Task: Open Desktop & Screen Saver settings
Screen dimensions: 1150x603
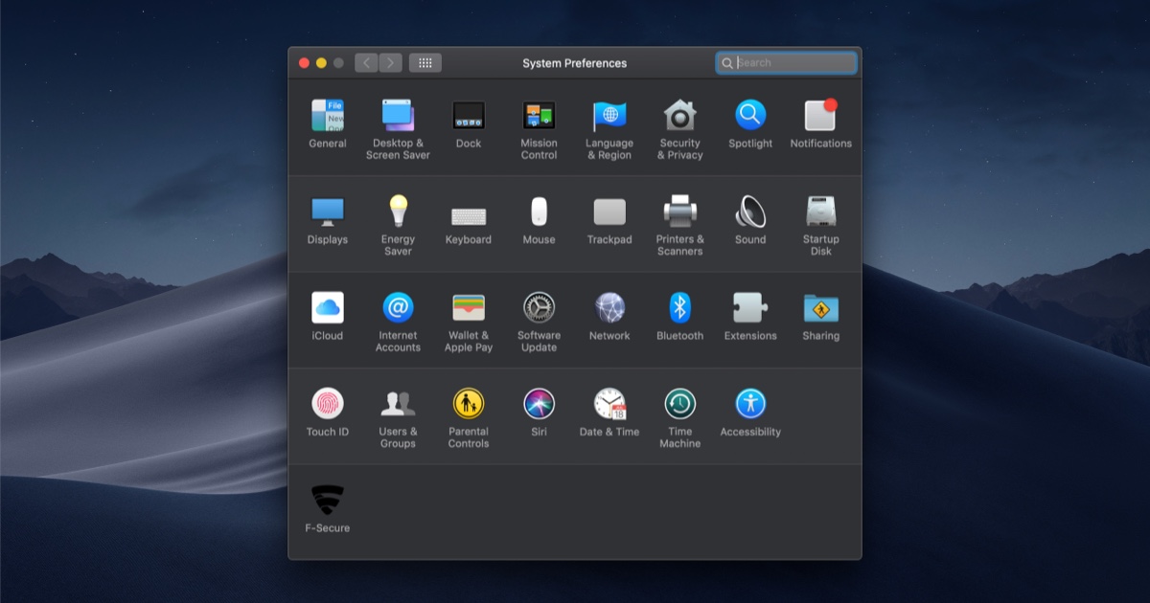Action: click(x=398, y=116)
